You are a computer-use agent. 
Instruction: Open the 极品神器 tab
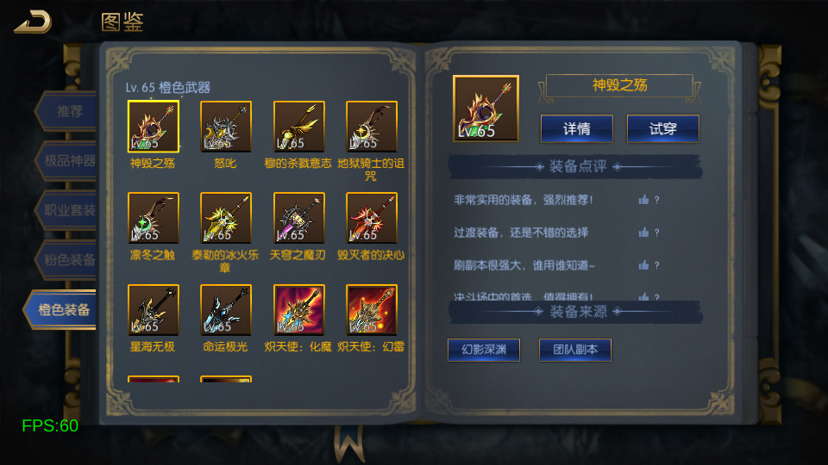66,161
